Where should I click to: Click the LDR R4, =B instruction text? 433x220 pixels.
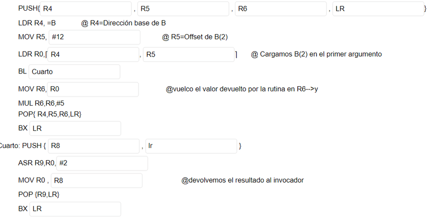coord(37,23)
